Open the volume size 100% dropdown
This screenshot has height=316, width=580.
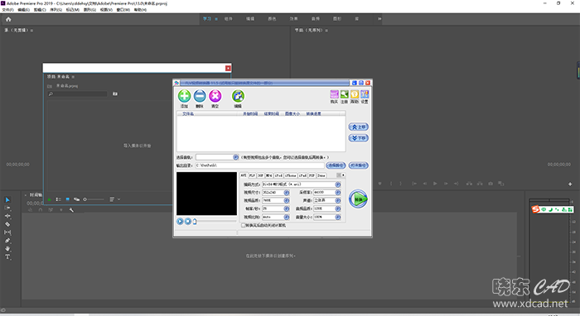pyautogui.click(x=338, y=217)
